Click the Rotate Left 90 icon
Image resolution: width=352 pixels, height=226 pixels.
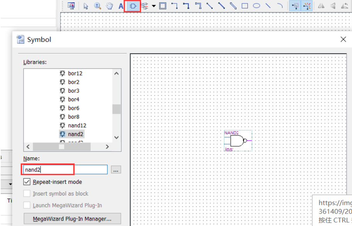point(344,6)
